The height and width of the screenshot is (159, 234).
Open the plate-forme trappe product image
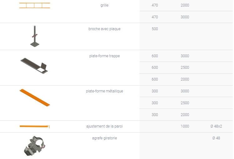tap(34, 65)
